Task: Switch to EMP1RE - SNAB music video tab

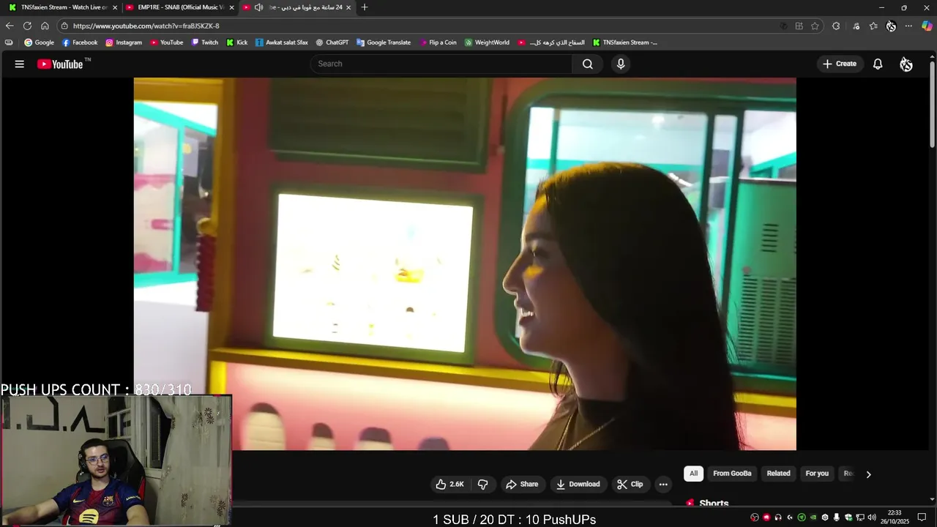Action: point(179,7)
